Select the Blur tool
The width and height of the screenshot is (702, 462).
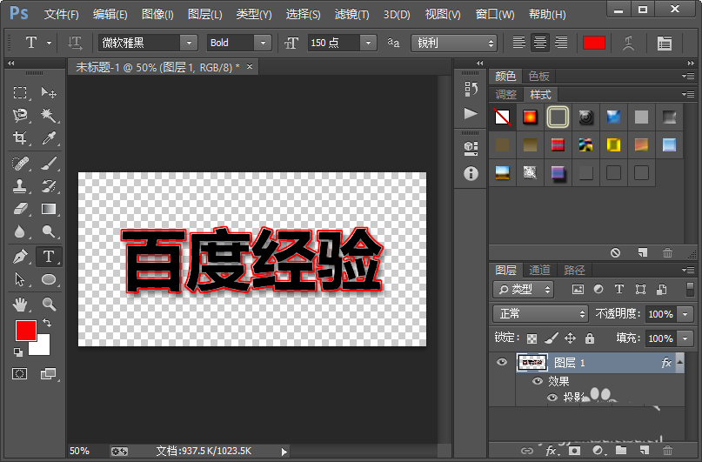[x=20, y=231]
